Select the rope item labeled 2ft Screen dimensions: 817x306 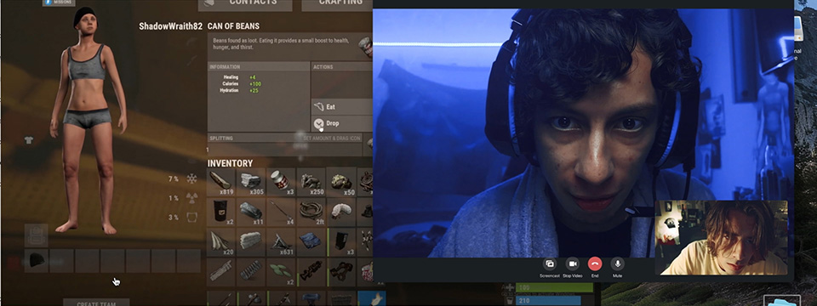tap(311, 212)
